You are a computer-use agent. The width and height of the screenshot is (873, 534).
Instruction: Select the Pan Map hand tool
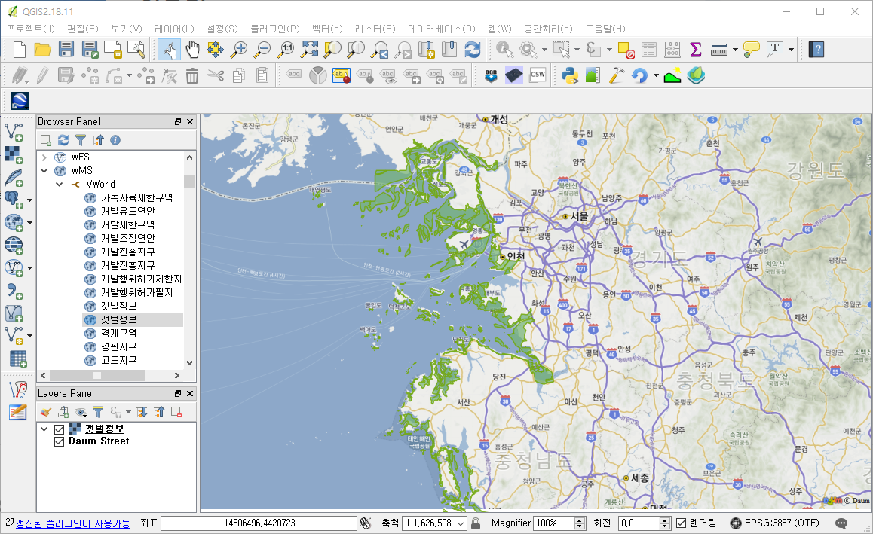(193, 50)
